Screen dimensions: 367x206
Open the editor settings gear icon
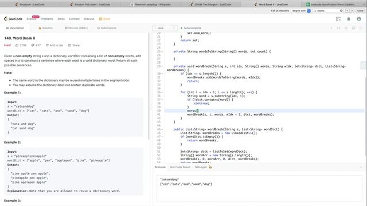pyautogui.click(x=353, y=28)
